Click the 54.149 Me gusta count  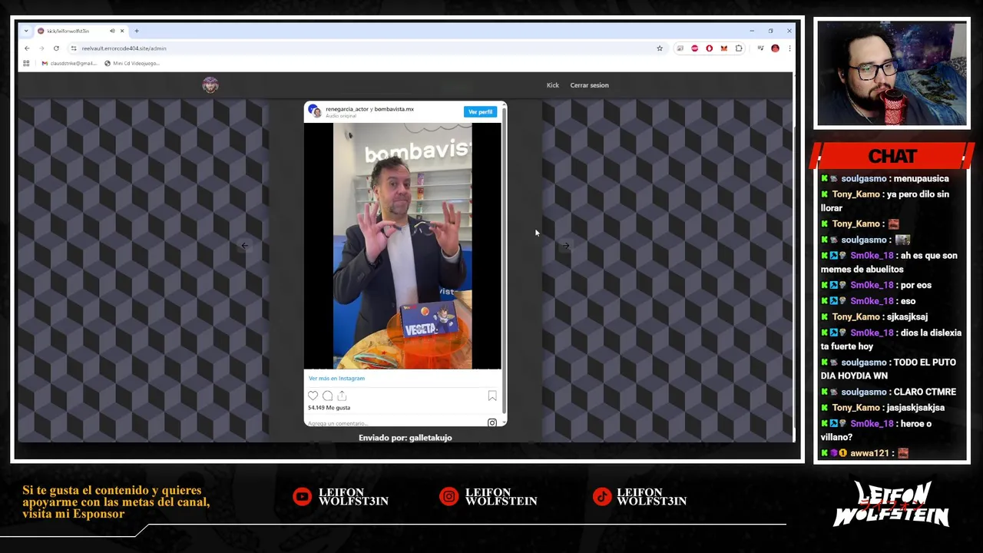(329, 408)
